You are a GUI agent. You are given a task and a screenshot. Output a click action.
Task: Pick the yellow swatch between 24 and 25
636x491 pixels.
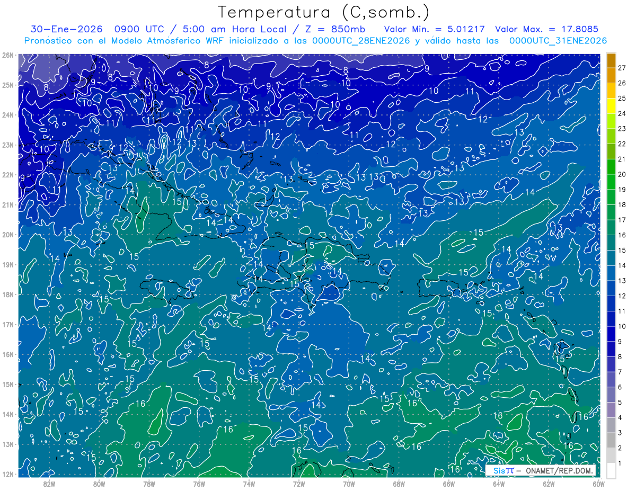(x=611, y=106)
